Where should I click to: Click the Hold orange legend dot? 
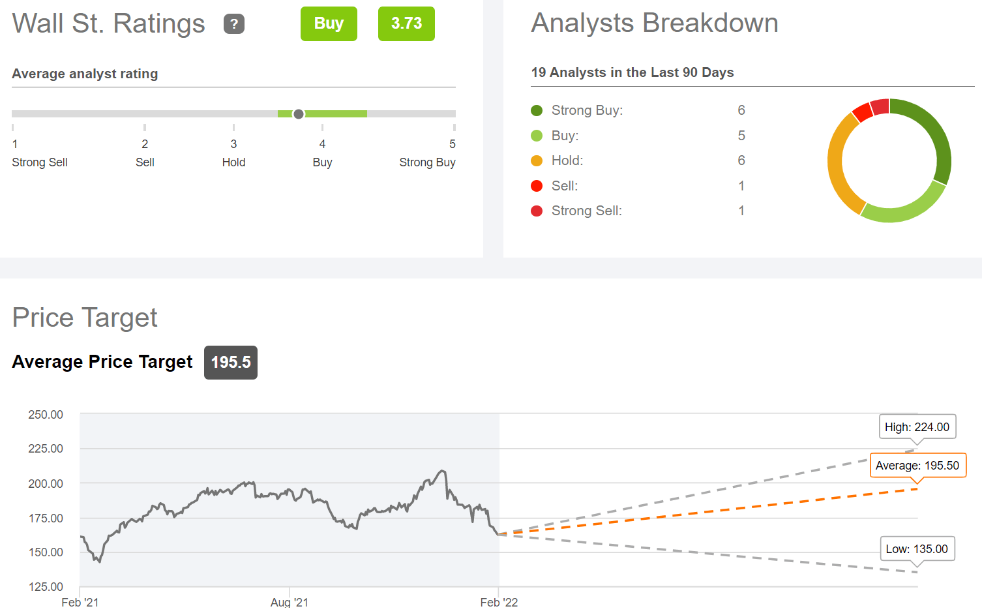tap(537, 161)
